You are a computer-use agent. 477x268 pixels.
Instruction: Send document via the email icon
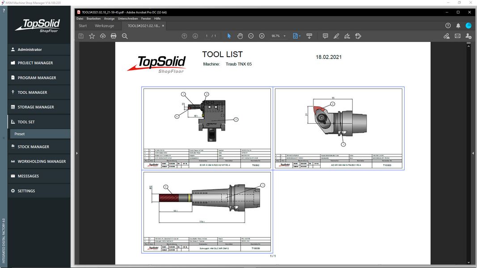(x=457, y=36)
